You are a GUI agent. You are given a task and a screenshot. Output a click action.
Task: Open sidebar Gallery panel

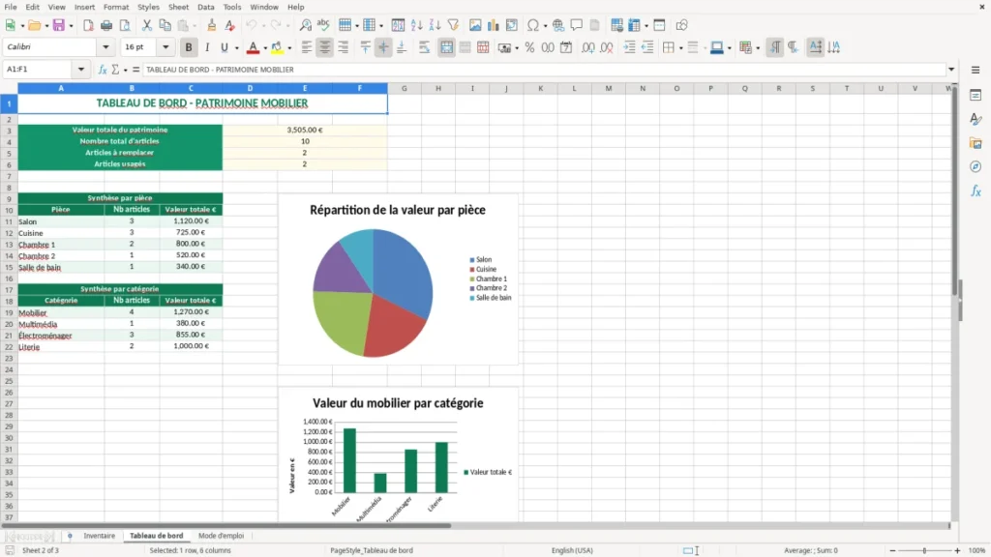(976, 143)
